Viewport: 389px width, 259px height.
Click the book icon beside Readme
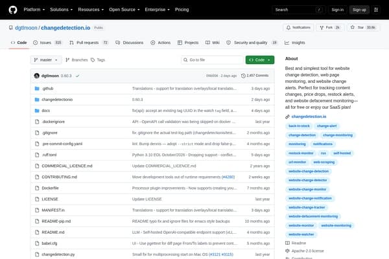[x=287, y=243]
